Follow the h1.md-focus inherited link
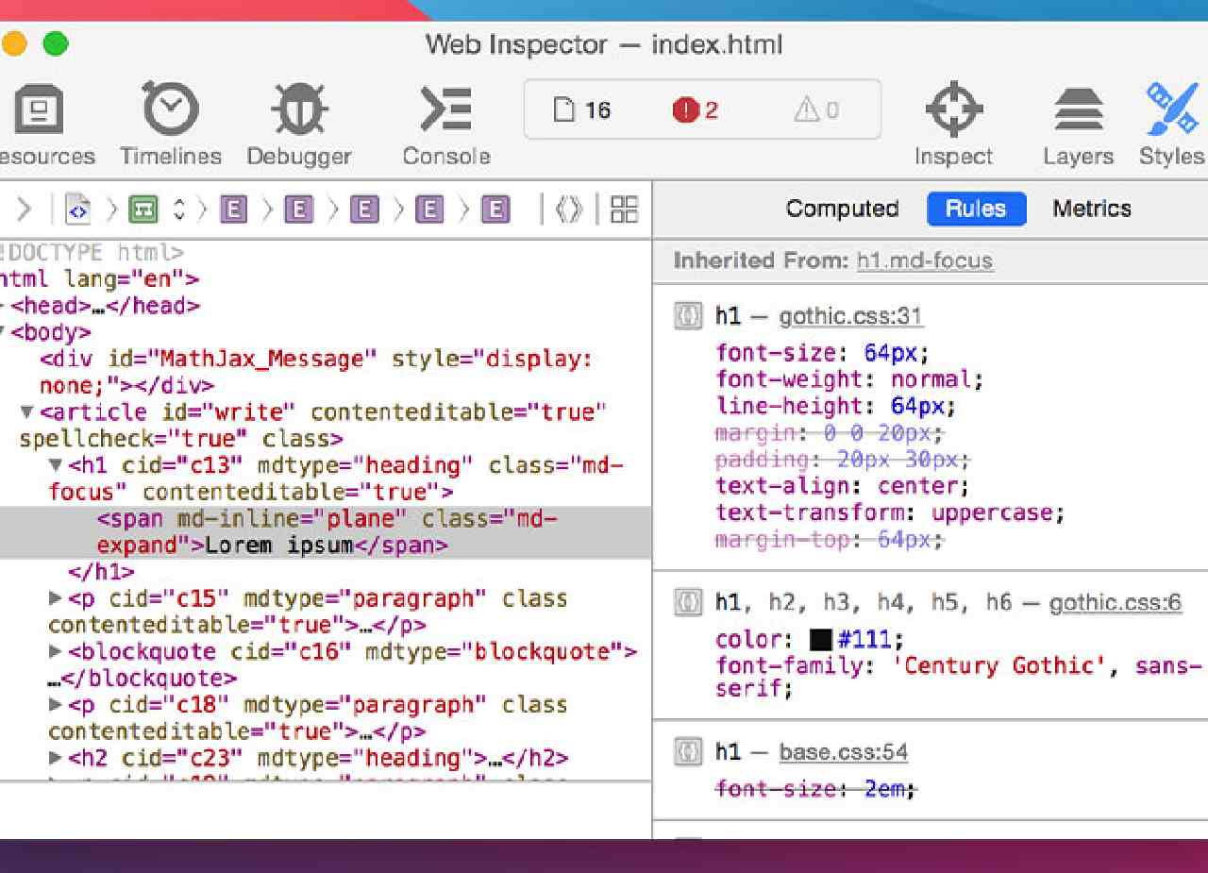 click(x=924, y=260)
